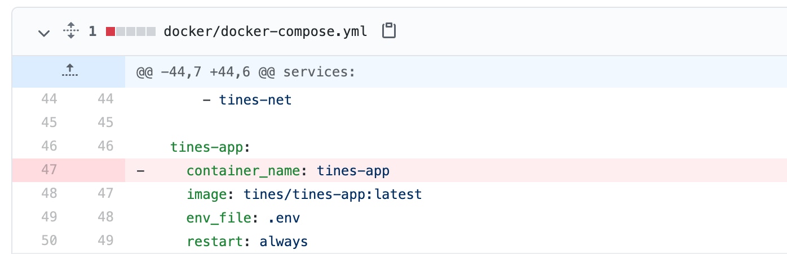Click new line number 47 beside image line
Viewport: 787px width, 254px height.
pyautogui.click(x=104, y=194)
